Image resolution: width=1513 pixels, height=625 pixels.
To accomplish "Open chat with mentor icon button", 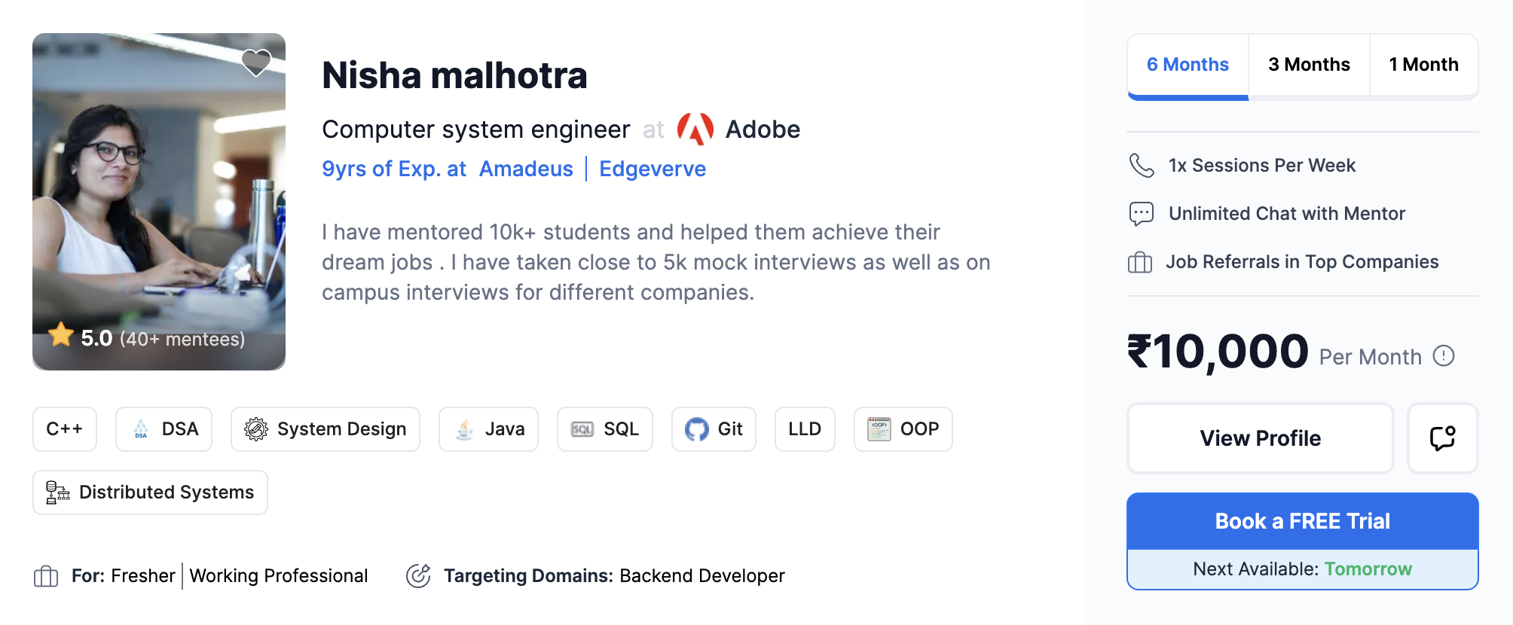I will point(1442,438).
